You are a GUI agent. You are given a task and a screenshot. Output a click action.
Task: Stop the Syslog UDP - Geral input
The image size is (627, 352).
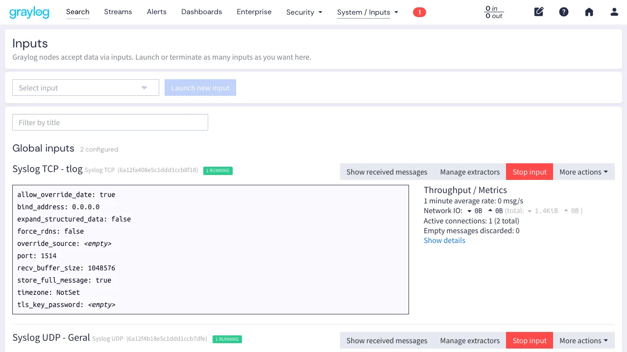530,340
